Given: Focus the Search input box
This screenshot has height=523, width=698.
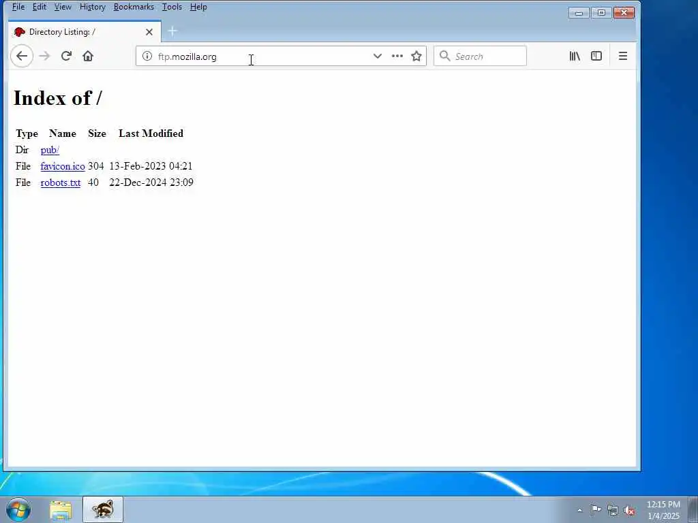Looking at the screenshot, I should pyautogui.click(x=480, y=56).
